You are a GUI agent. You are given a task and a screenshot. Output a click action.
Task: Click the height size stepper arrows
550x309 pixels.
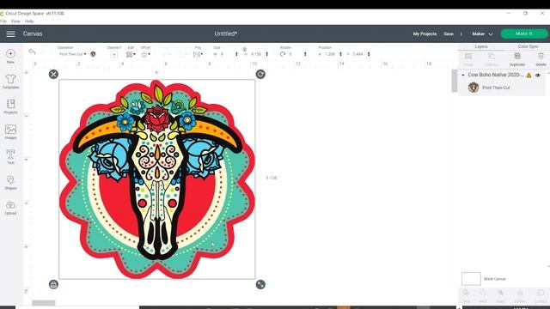coord(267,54)
